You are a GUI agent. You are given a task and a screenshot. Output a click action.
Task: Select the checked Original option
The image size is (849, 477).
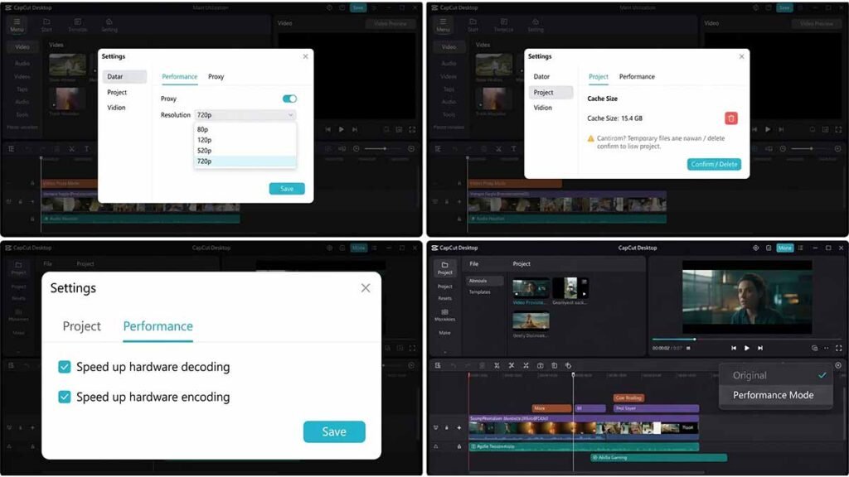tap(775, 375)
